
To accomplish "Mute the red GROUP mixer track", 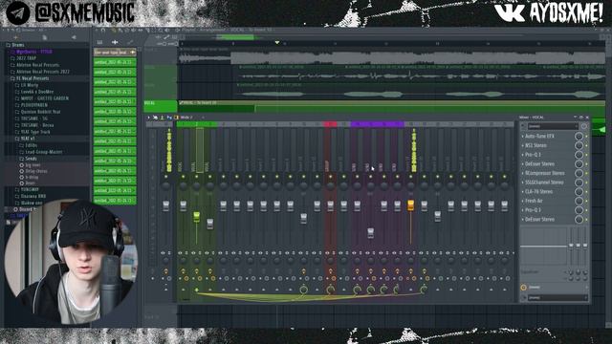I will (330, 177).
